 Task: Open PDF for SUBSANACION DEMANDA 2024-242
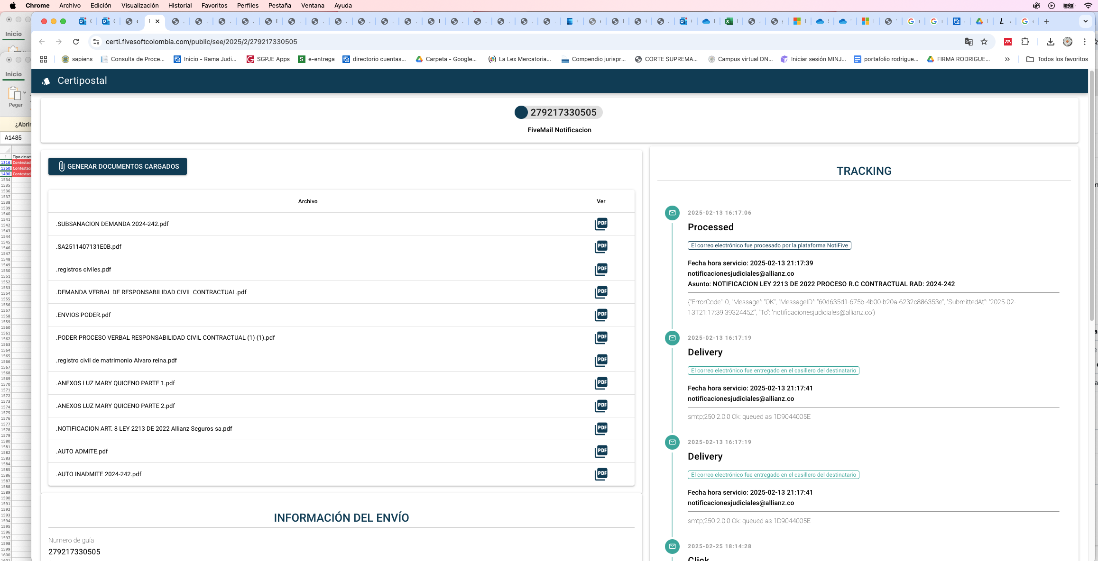click(601, 224)
